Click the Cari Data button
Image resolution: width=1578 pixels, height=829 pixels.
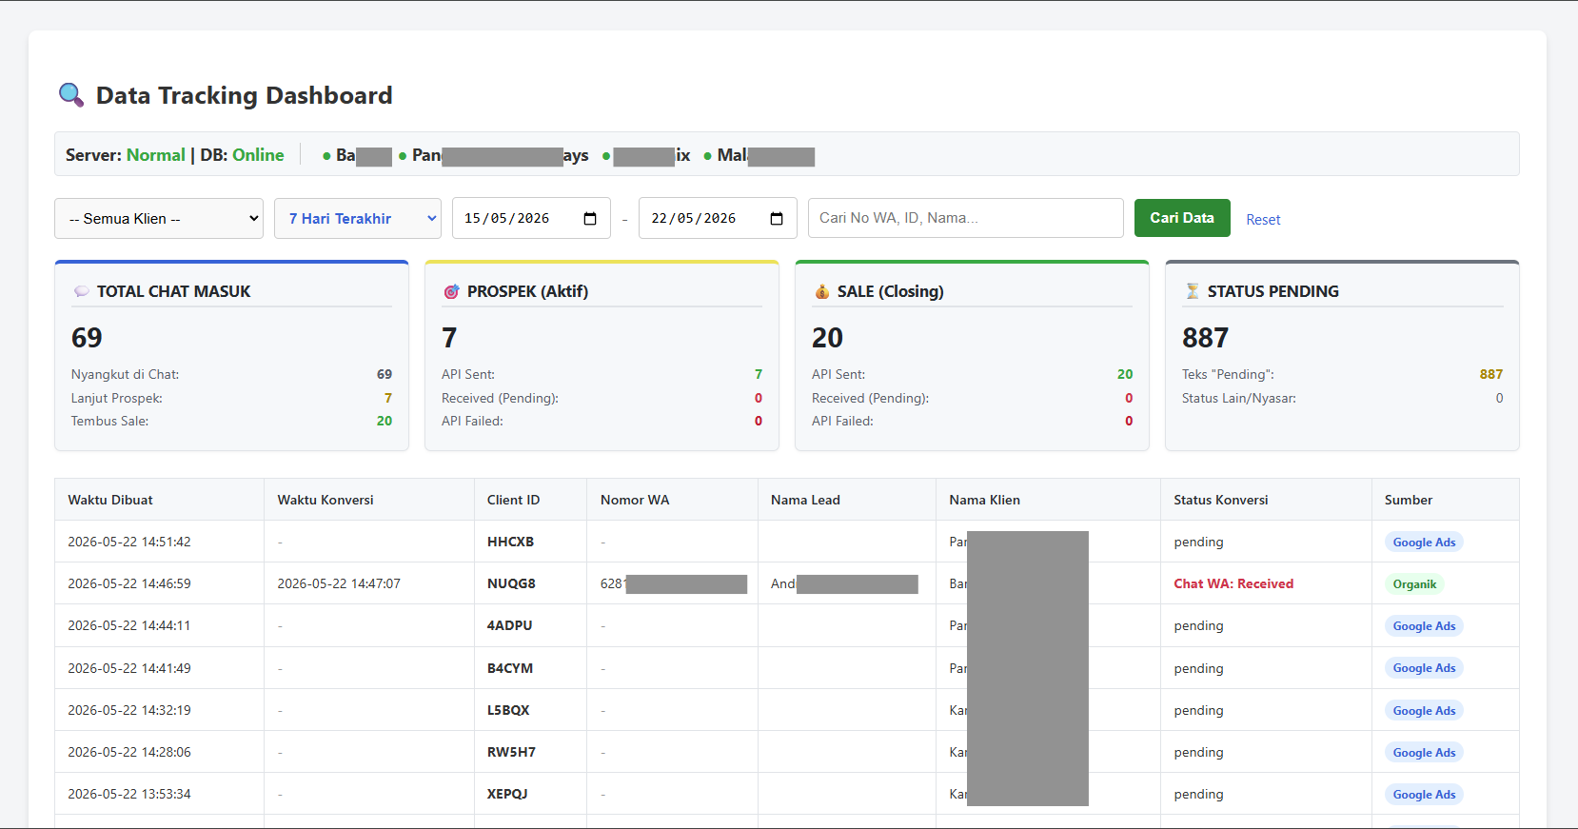tap(1182, 218)
